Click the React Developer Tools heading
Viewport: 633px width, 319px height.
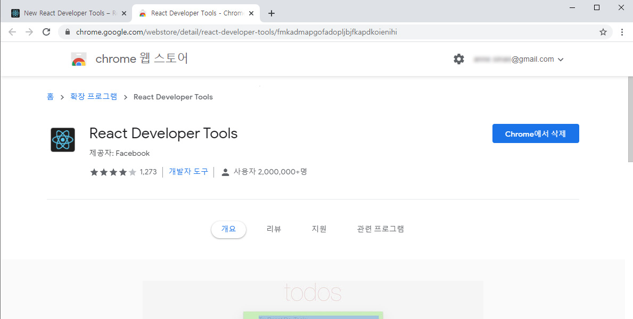pos(163,133)
